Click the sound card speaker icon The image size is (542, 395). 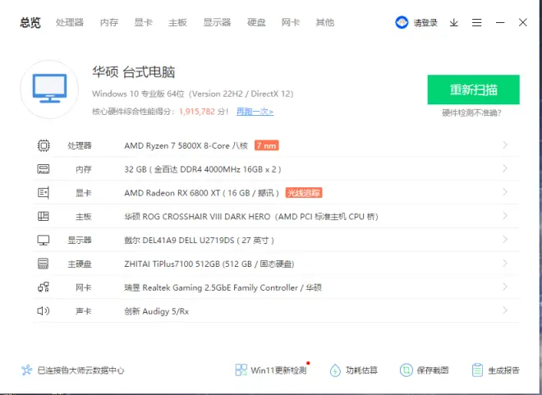tap(44, 311)
